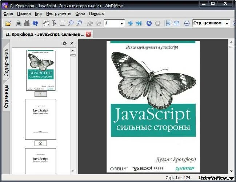Select the third page thumbnail

tap(40, 161)
